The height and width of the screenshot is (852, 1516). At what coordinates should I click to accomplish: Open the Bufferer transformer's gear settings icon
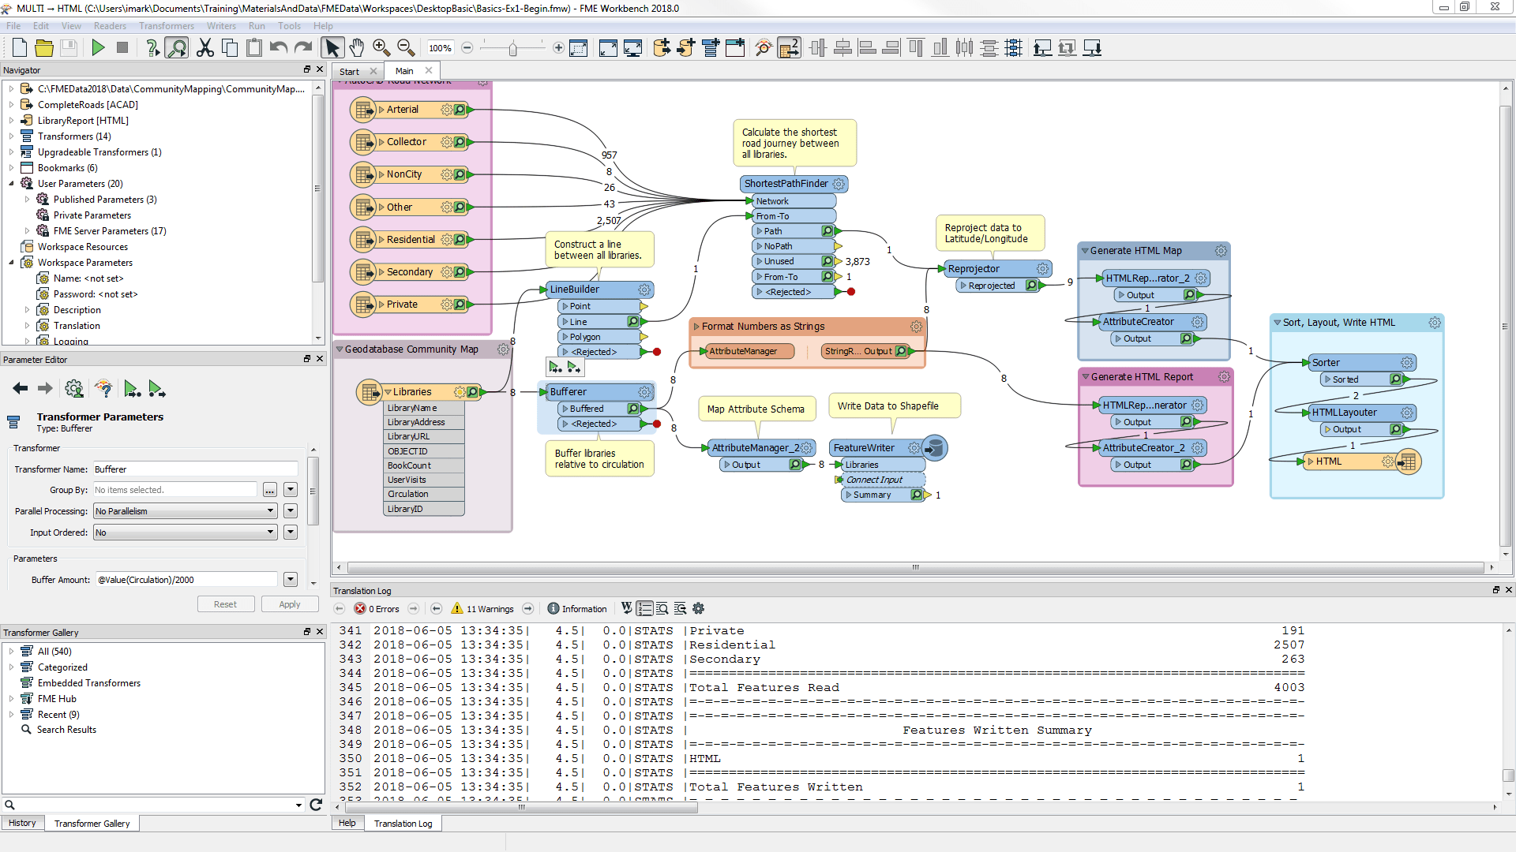pyautogui.click(x=645, y=391)
